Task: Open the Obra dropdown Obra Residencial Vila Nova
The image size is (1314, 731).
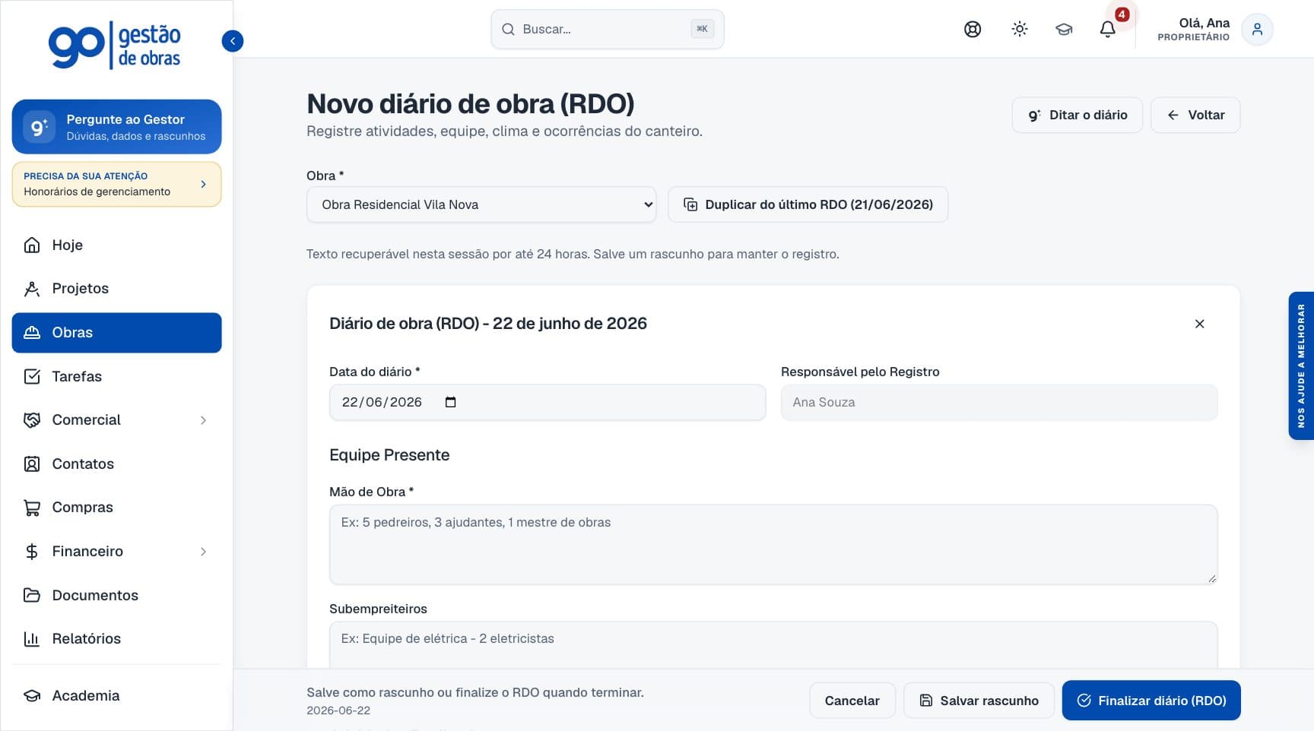Action: point(481,204)
